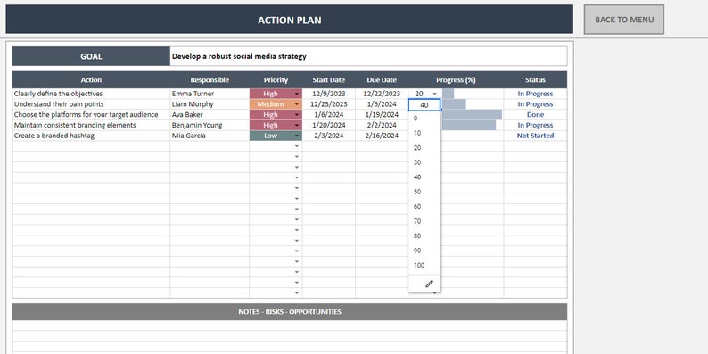The height and width of the screenshot is (354, 708).
Task: Pick 0 from the progress options
Action: (416, 119)
